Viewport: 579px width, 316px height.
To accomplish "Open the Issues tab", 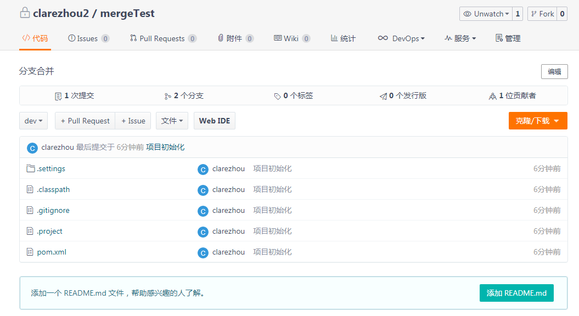I will click(88, 38).
